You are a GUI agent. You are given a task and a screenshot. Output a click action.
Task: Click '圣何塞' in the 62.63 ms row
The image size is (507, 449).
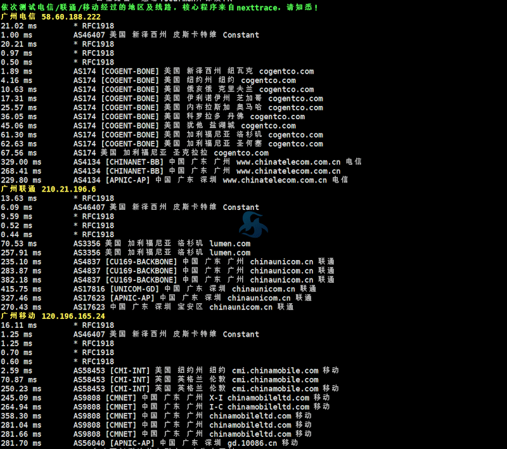[x=249, y=143]
